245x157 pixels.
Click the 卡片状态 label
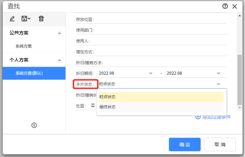(x=85, y=84)
